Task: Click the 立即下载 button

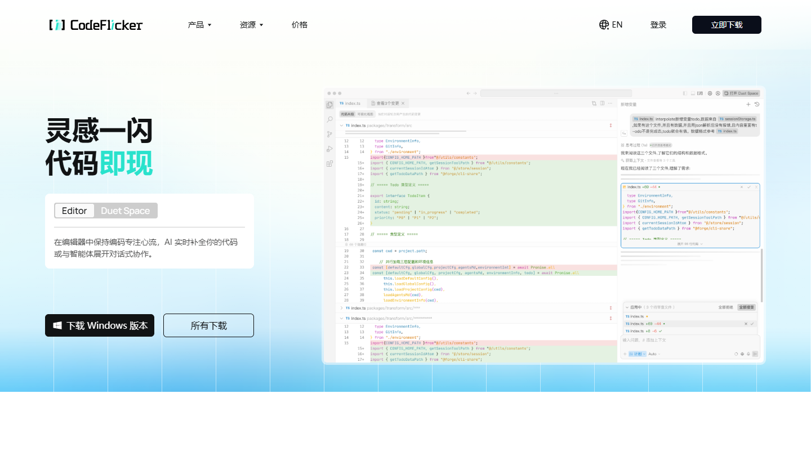Action: click(727, 25)
